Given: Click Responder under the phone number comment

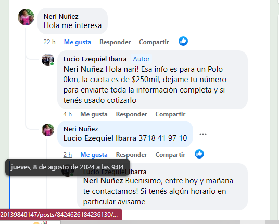Looking at the screenshot, I should pos(132,155).
